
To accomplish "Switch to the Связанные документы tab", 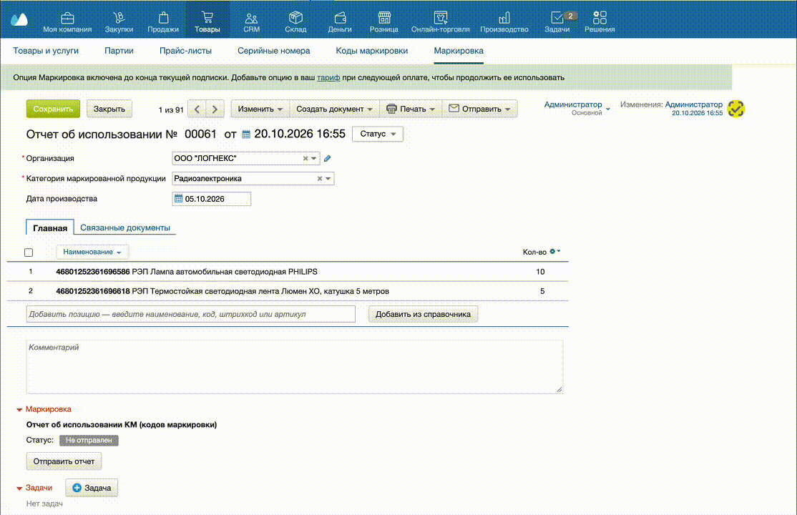I will 125,227.
